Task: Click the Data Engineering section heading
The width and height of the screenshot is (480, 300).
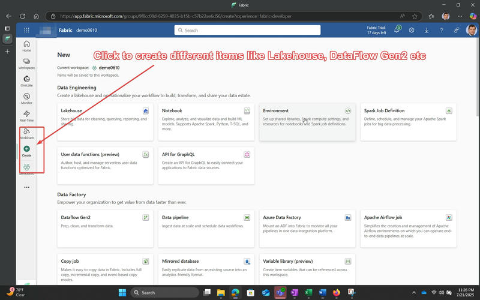Action: tap(77, 88)
